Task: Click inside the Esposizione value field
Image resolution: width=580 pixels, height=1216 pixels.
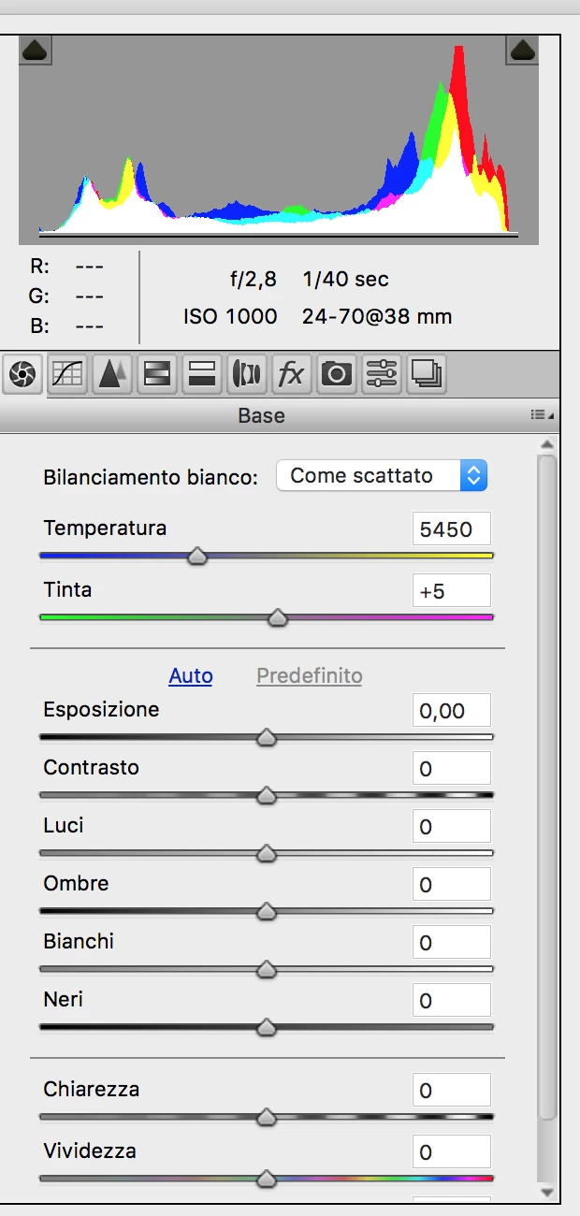Action: click(x=452, y=710)
